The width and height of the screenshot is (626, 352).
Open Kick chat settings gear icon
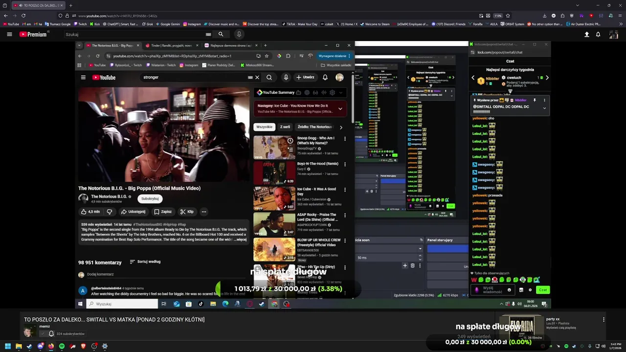(x=530, y=290)
